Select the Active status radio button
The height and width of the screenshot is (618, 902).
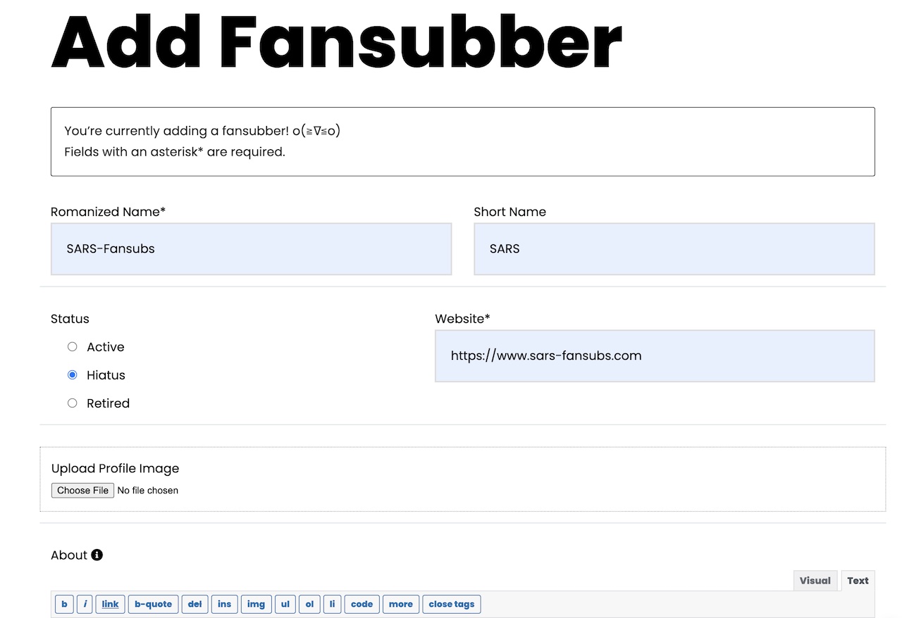(x=72, y=346)
